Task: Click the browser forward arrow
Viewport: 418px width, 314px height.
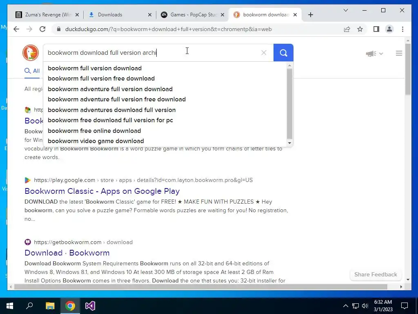Action: click(29, 29)
